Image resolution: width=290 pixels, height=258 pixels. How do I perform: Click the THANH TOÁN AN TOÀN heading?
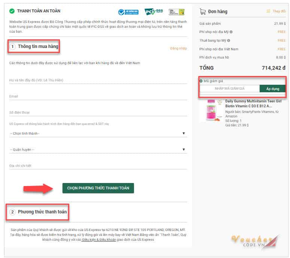pyautogui.click(x=39, y=11)
